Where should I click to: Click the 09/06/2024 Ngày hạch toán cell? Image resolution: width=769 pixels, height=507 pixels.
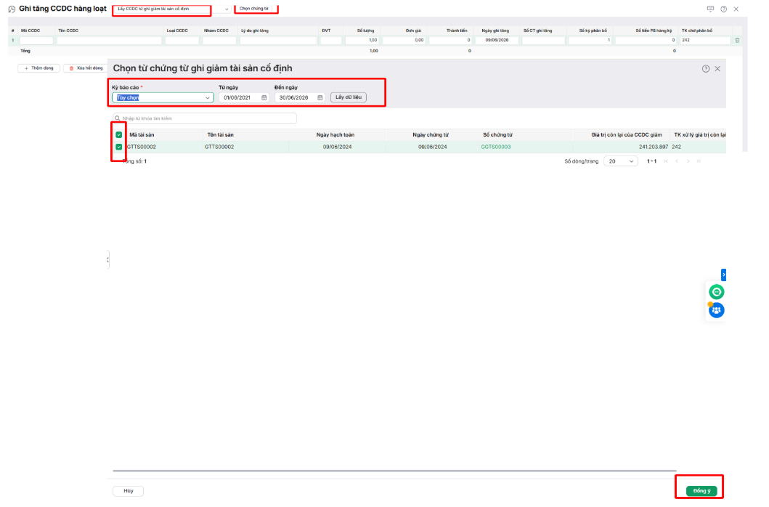[337, 147]
